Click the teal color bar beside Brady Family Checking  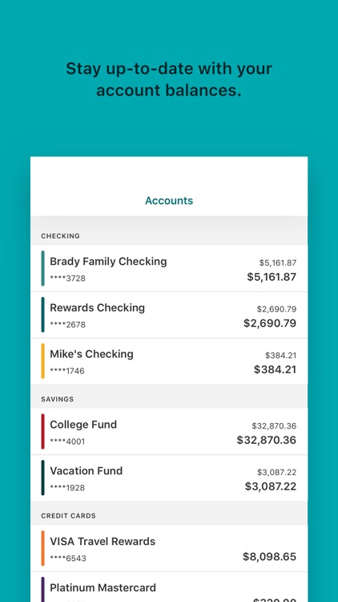coord(43,268)
